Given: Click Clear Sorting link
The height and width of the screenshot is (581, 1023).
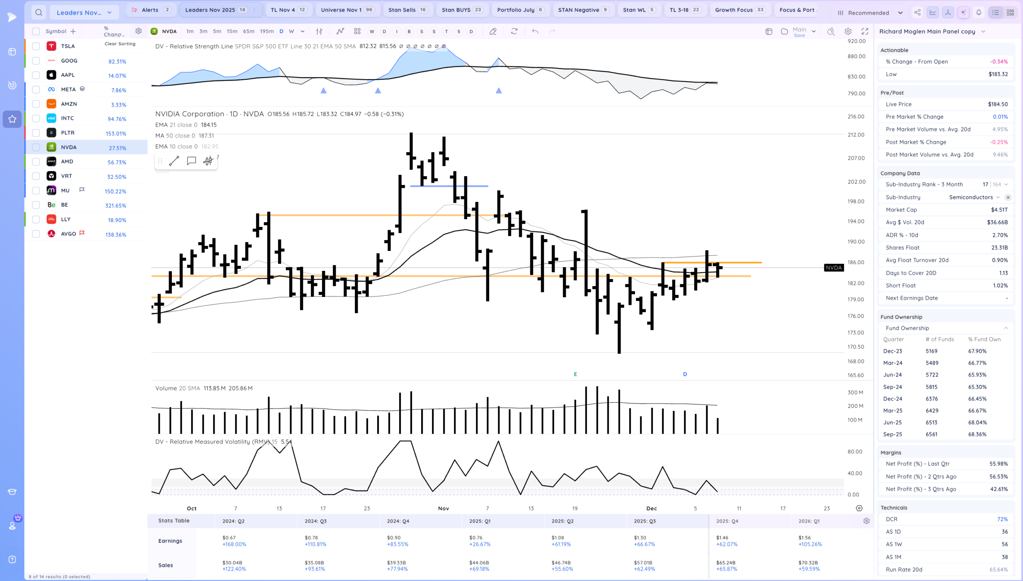Looking at the screenshot, I should tap(120, 44).
